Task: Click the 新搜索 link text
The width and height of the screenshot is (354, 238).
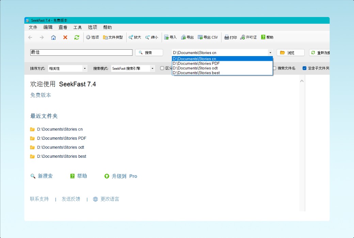Action: pos(45,176)
